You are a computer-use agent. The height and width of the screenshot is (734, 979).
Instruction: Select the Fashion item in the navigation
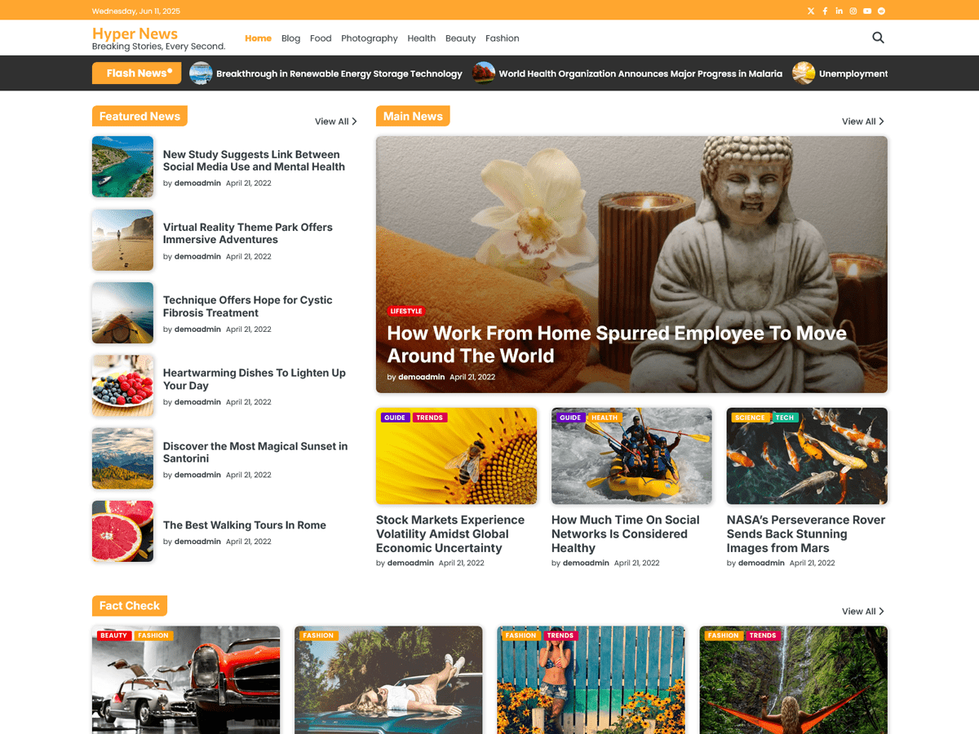tap(502, 38)
